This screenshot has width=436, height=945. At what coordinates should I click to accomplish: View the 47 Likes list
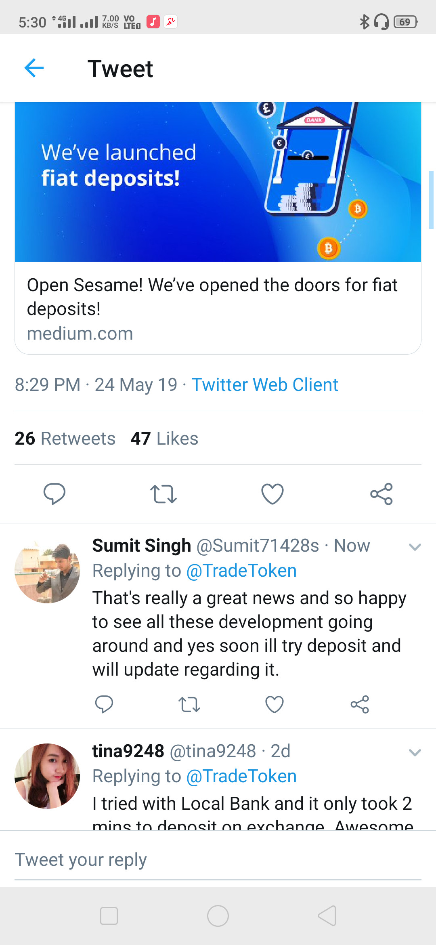pyautogui.click(x=164, y=439)
